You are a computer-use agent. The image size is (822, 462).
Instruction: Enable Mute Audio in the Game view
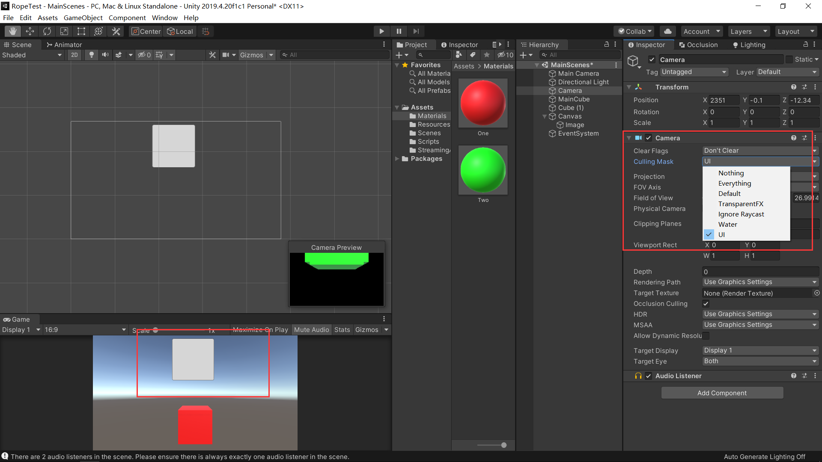pos(311,329)
